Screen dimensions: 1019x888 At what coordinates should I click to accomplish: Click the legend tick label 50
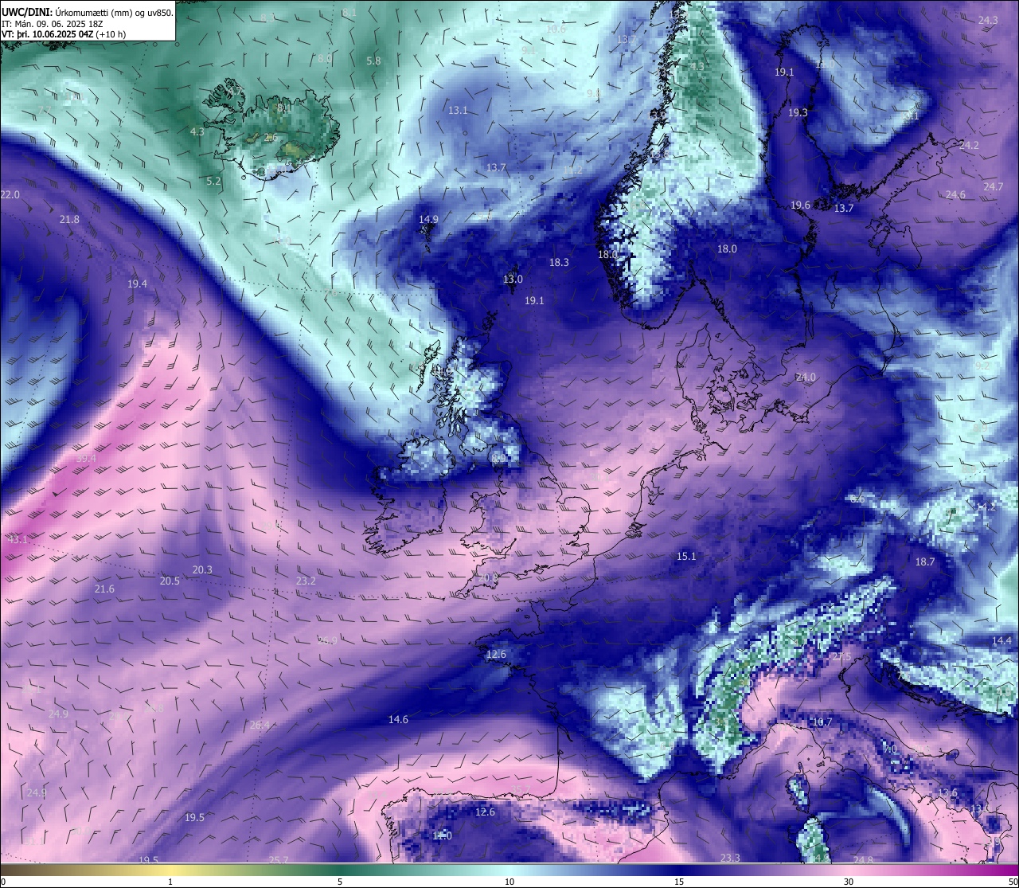pyautogui.click(x=1013, y=882)
